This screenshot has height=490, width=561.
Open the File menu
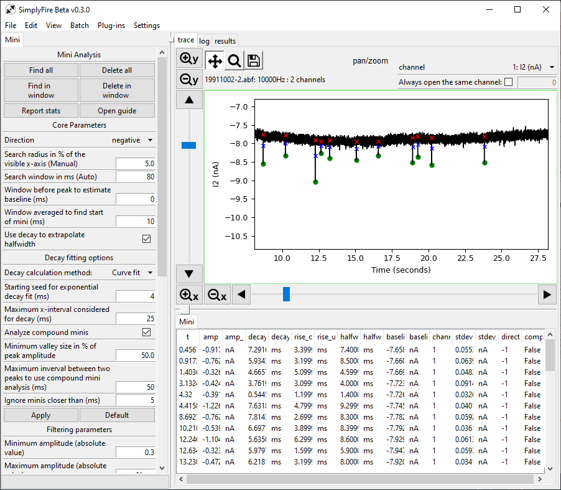[11, 26]
